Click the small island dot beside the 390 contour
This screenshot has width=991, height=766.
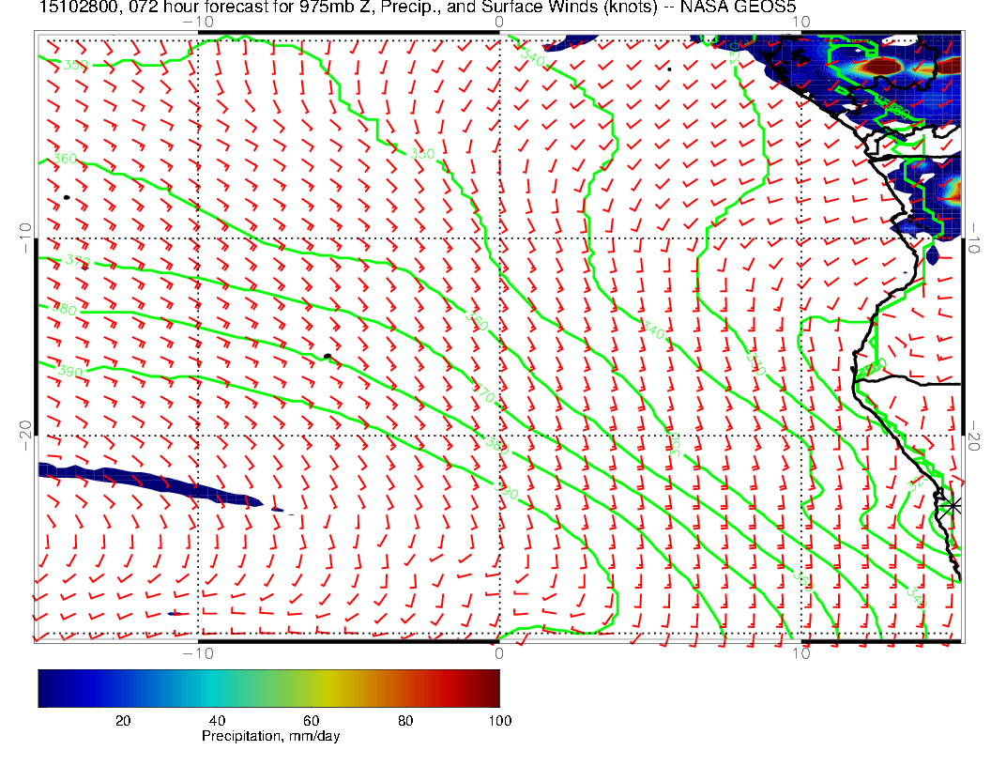coord(326,356)
